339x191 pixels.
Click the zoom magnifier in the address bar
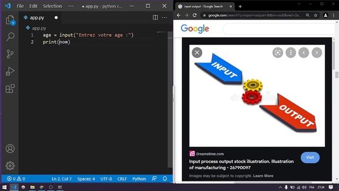click(x=308, y=15)
